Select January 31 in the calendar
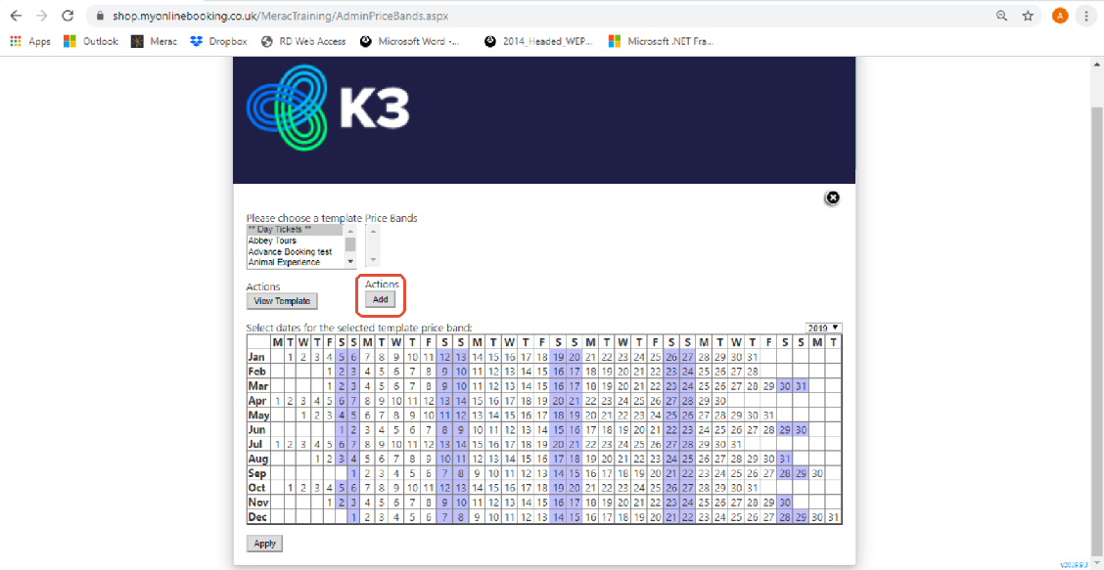 tap(753, 357)
